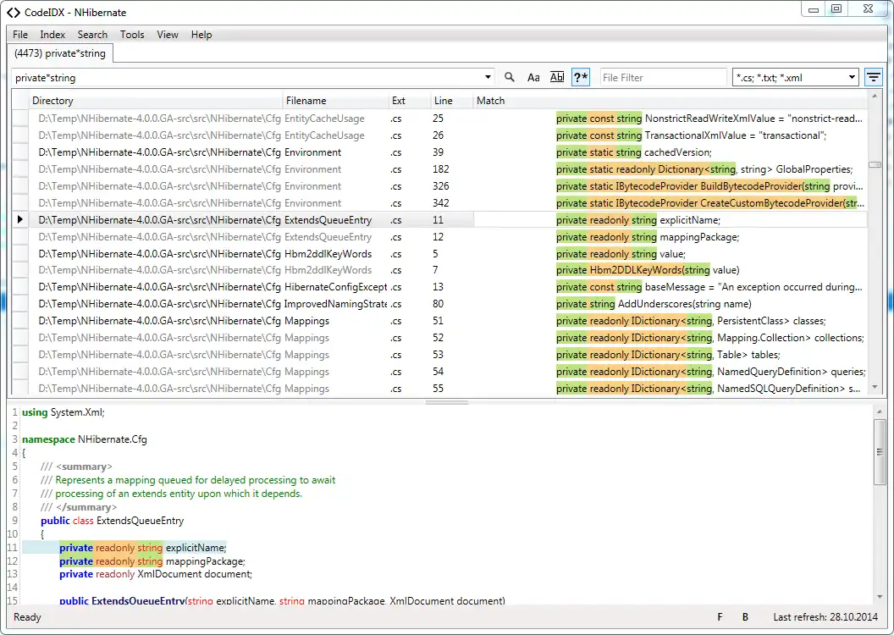Click 'using System.Xml;' in code preview
Screen dimensions: 894x635
(63, 412)
